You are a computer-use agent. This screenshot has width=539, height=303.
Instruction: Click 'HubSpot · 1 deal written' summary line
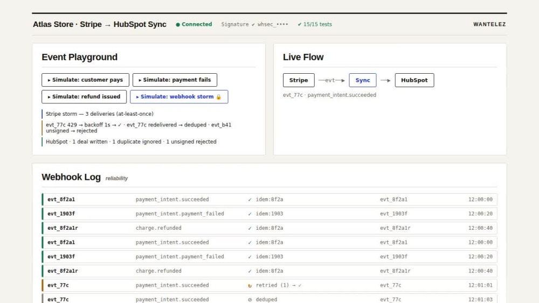(131, 142)
